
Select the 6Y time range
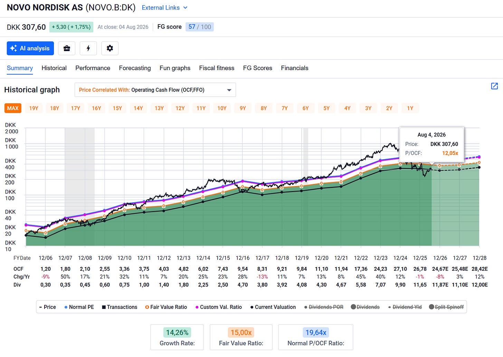coord(305,108)
